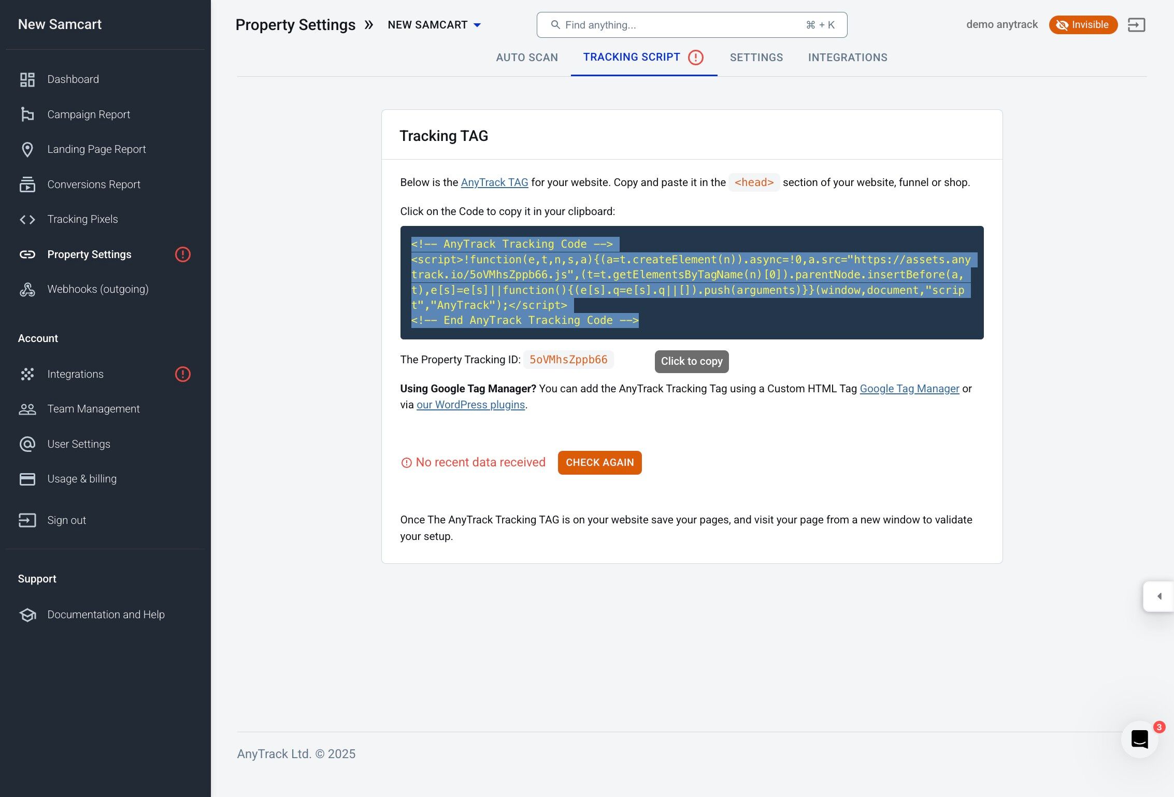Click the Landing Page Report pin icon
This screenshot has height=797, width=1174.
(x=27, y=149)
